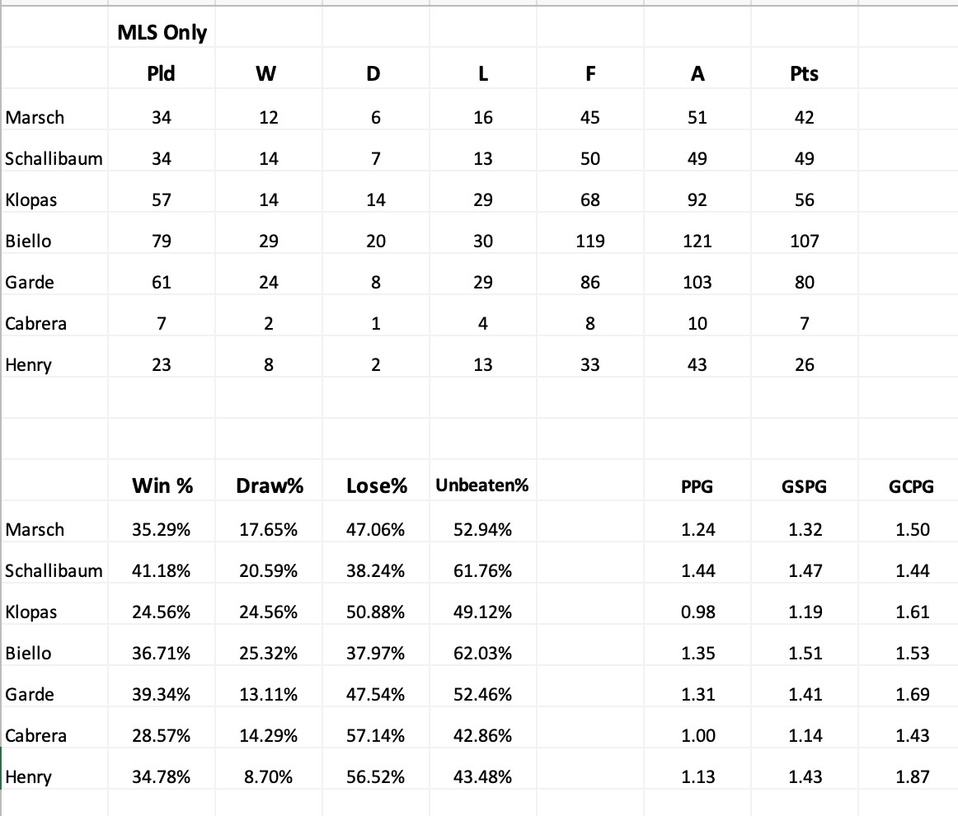Select Garde's draw percentage 13.11%

pos(269,694)
